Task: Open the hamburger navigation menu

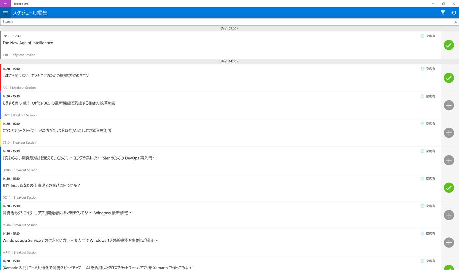Action: click(5, 13)
